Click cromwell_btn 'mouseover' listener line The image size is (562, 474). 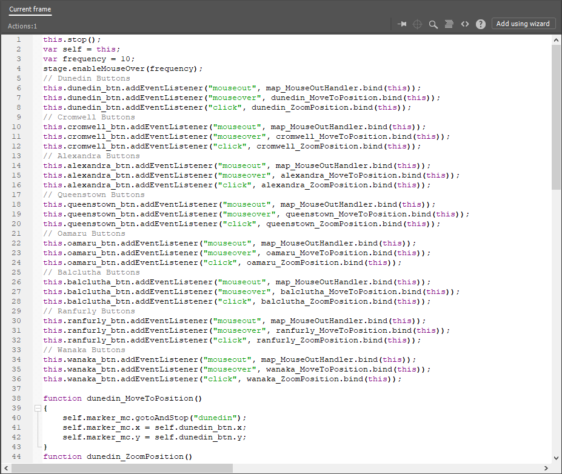pos(246,136)
